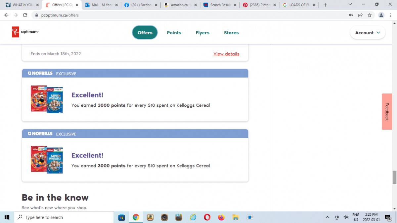The width and height of the screenshot is (397, 223).
Task: Click the Ends on March 18th, 2022 text
Action: 56,54
